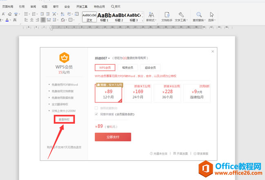Open the 选择 dropdown arrow

point(215,20)
